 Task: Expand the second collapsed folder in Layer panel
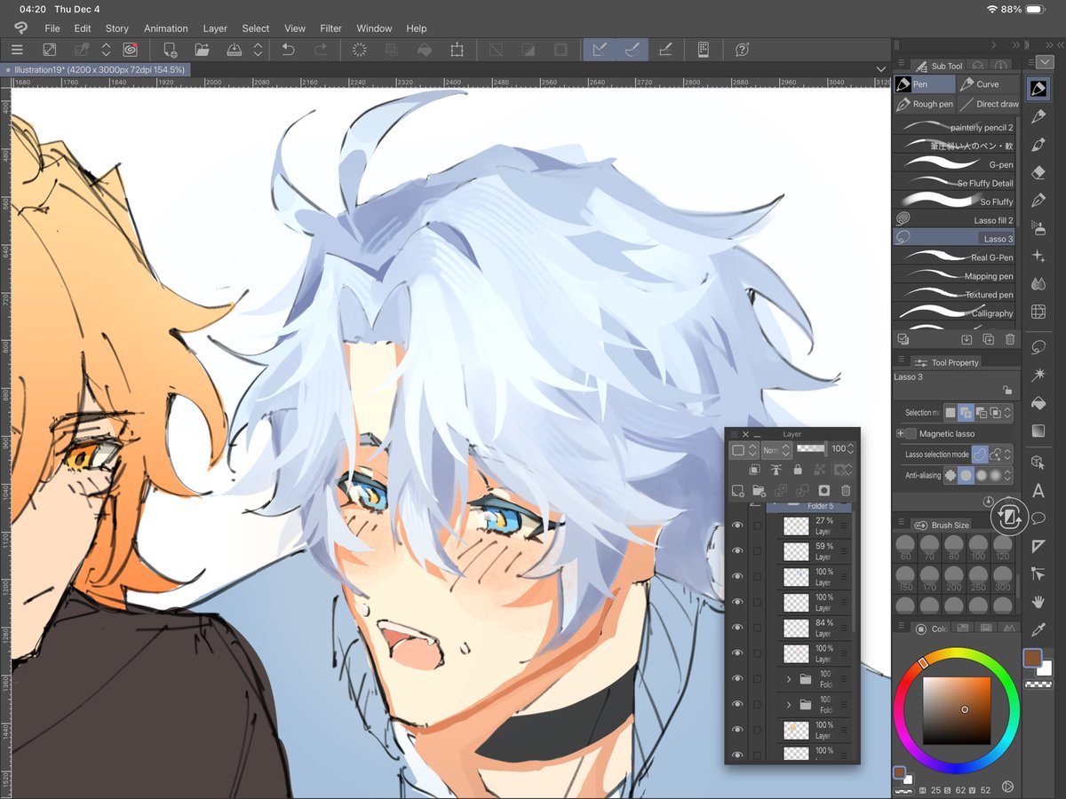click(788, 705)
